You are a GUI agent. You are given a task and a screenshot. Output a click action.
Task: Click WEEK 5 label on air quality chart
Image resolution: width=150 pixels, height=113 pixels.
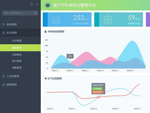point(137,109)
